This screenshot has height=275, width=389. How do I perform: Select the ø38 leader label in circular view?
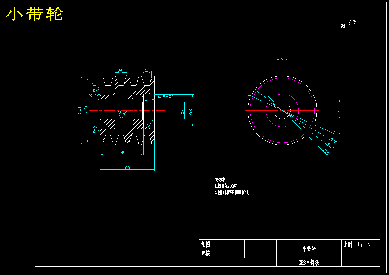[x=326, y=152]
